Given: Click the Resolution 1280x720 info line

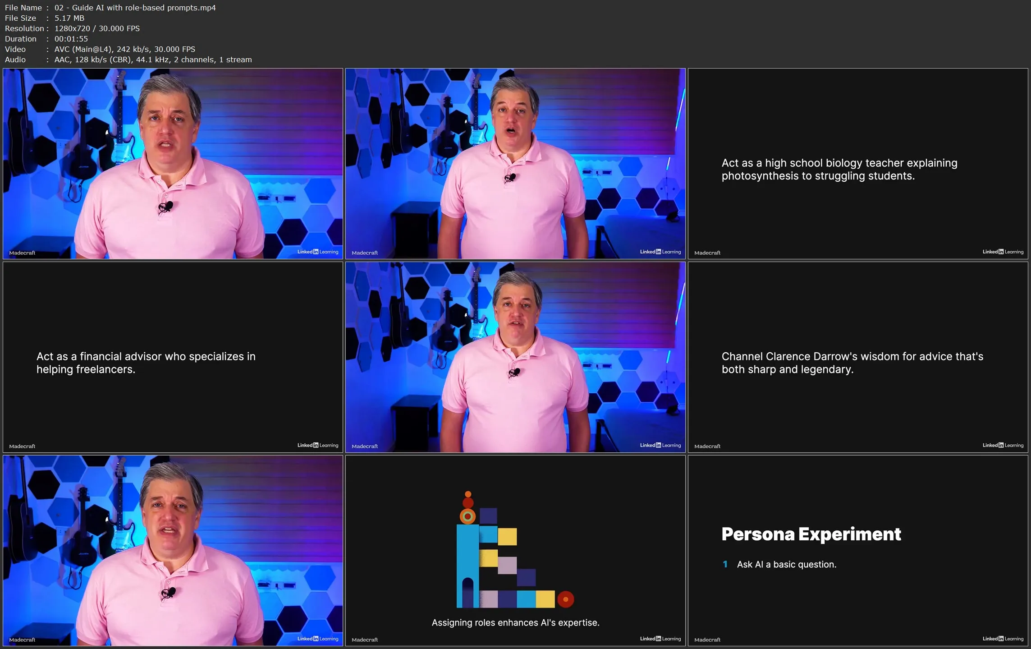Looking at the screenshot, I should (72, 28).
